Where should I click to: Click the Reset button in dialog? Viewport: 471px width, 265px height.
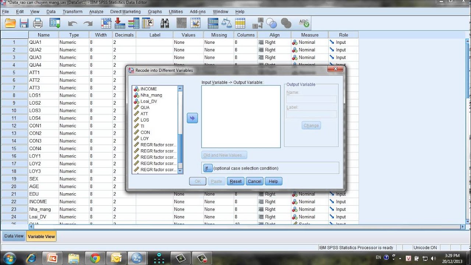click(x=235, y=181)
